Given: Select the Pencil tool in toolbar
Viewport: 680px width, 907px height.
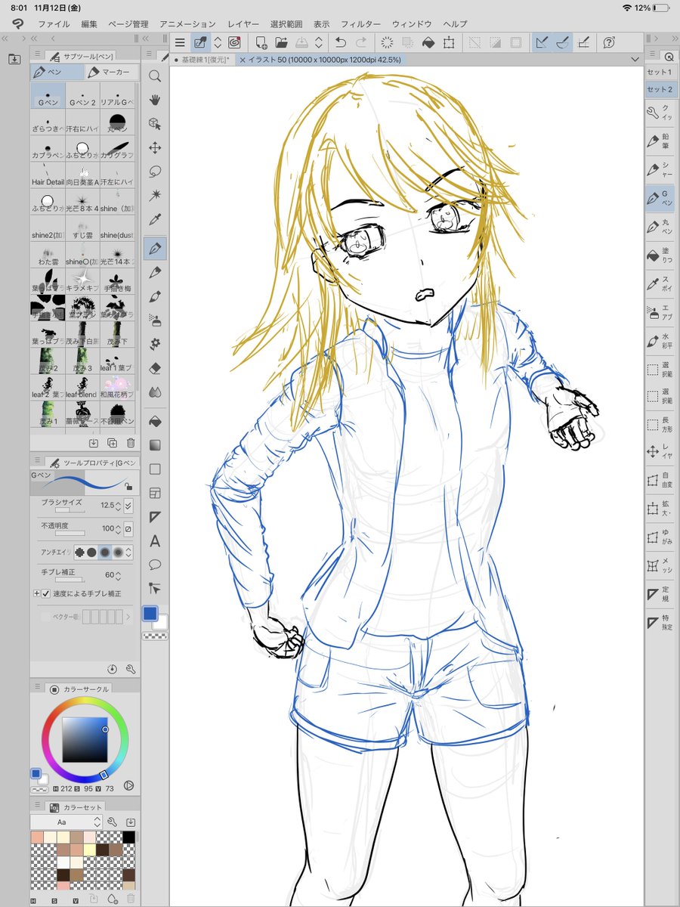Looking at the screenshot, I should [x=155, y=272].
